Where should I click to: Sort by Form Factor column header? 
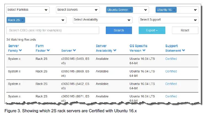pos(42,48)
